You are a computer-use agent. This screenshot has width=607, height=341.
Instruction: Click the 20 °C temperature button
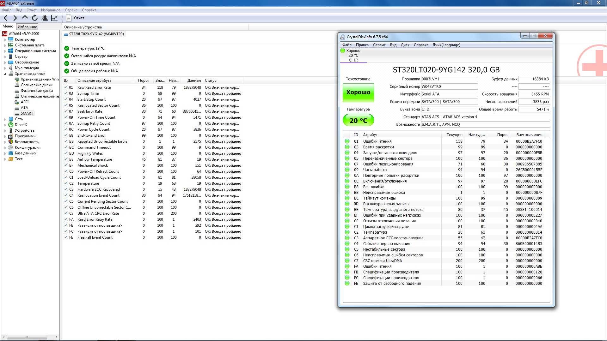click(358, 120)
